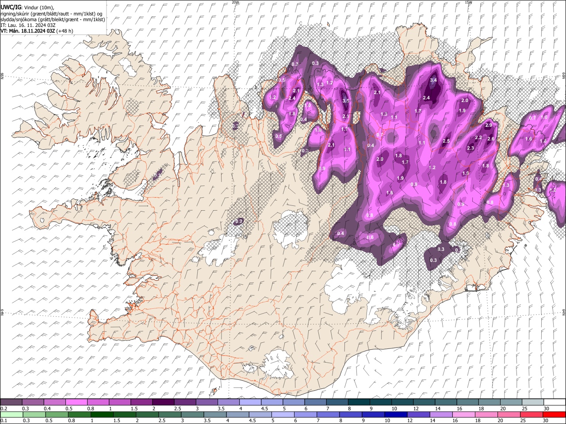This screenshot has height=424, width=566.
Task: Click the isolated map value 0.2 in central Iceland
Action: pyautogui.click(x=239, y=221)
